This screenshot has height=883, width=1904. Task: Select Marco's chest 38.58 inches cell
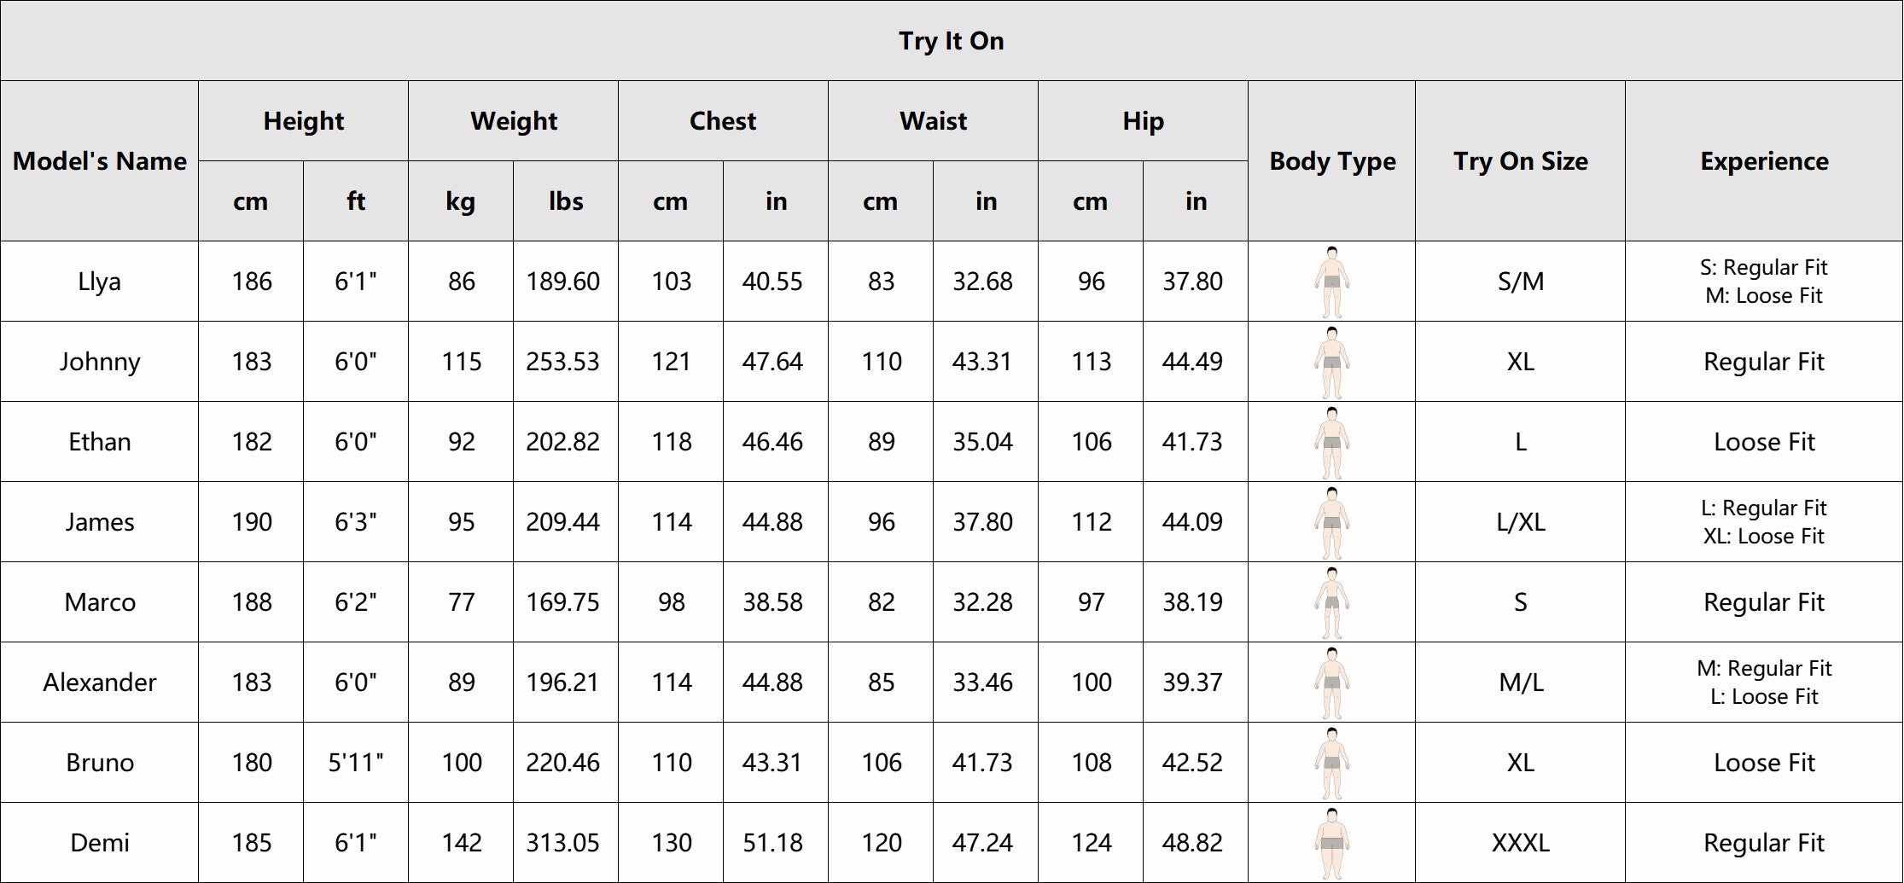point(773,602)
